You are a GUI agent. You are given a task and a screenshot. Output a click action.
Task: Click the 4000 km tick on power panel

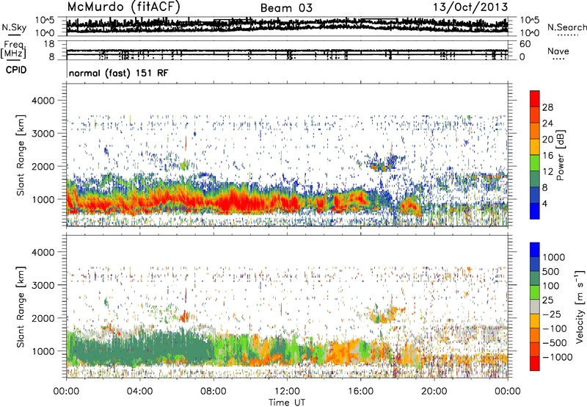(43, 101)
